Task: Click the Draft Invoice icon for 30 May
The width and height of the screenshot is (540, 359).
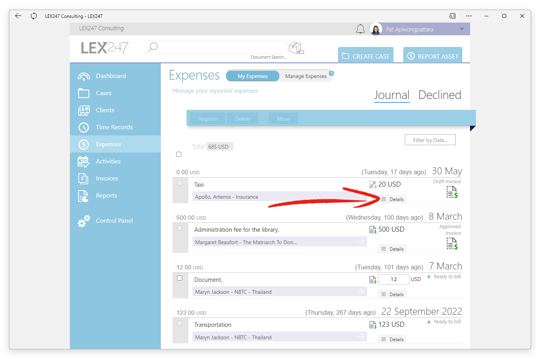Action: pos(452,192)
